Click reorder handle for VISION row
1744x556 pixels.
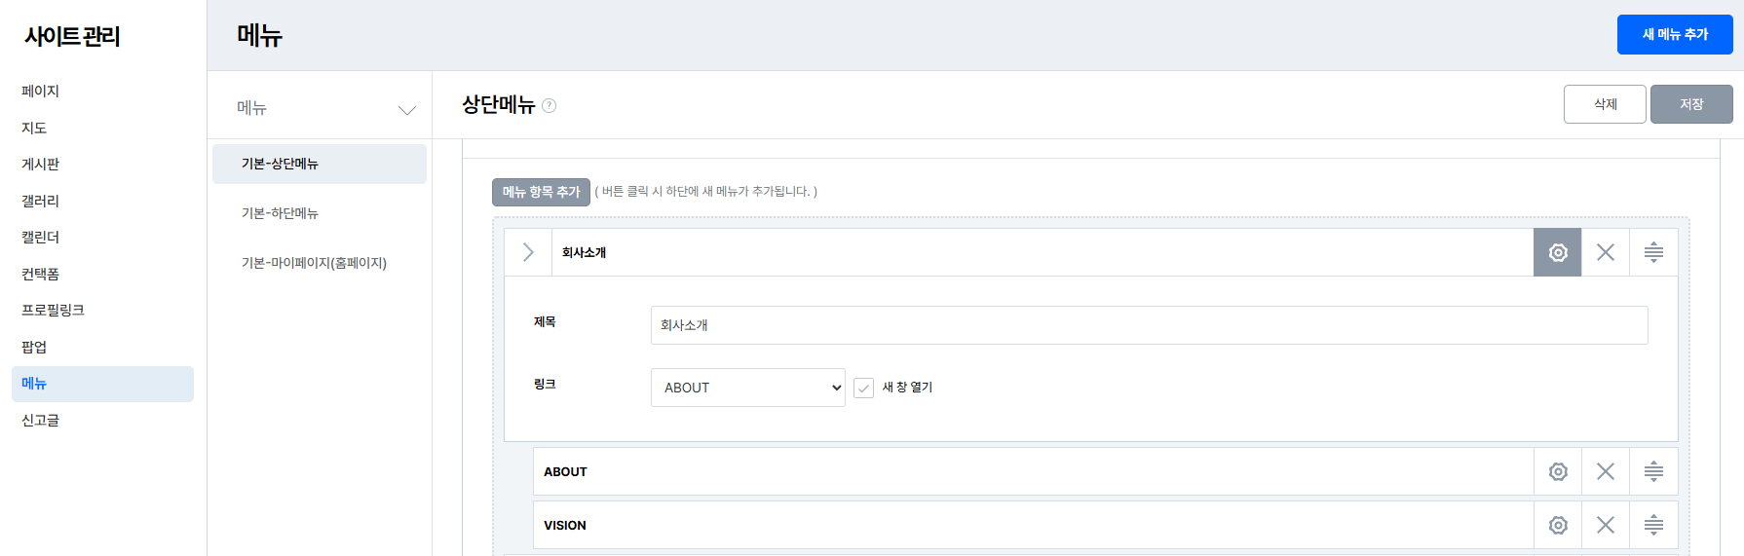(x=1653, y=525)
